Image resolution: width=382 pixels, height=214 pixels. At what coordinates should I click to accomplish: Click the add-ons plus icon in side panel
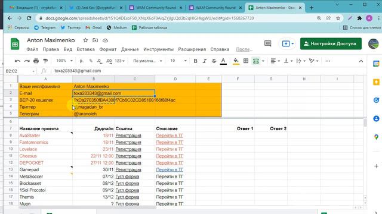click(x=376, y=166)
